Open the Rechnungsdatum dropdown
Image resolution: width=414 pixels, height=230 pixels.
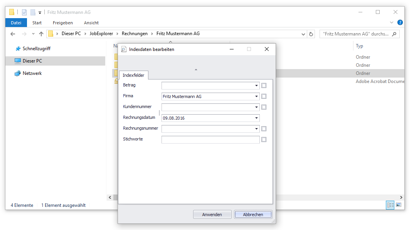(x=256, y=118)
